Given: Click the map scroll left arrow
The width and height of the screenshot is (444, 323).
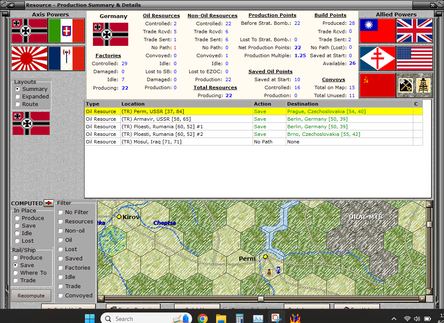Looking at the screenshot, I should pos(101,299).
